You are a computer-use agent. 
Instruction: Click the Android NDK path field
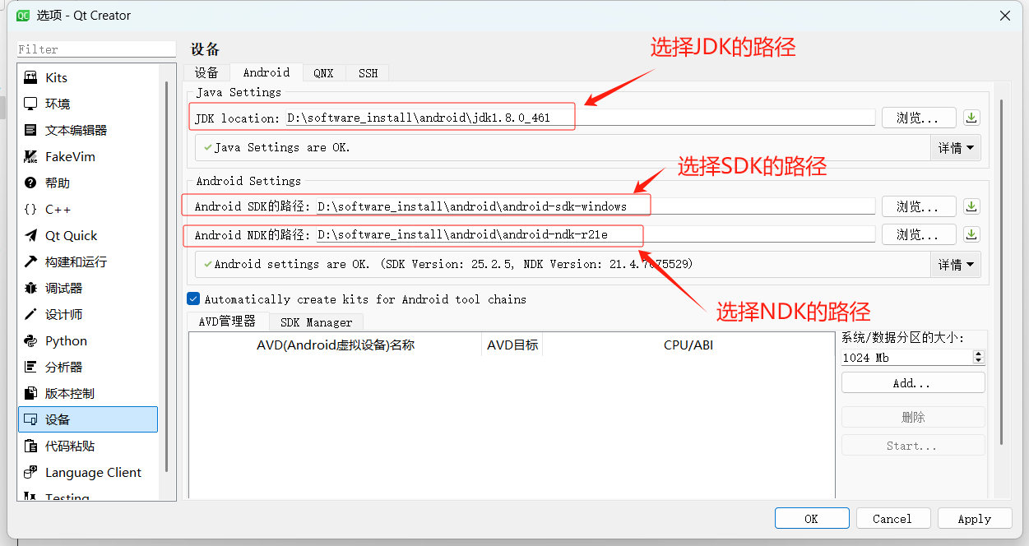pos(596,234)
